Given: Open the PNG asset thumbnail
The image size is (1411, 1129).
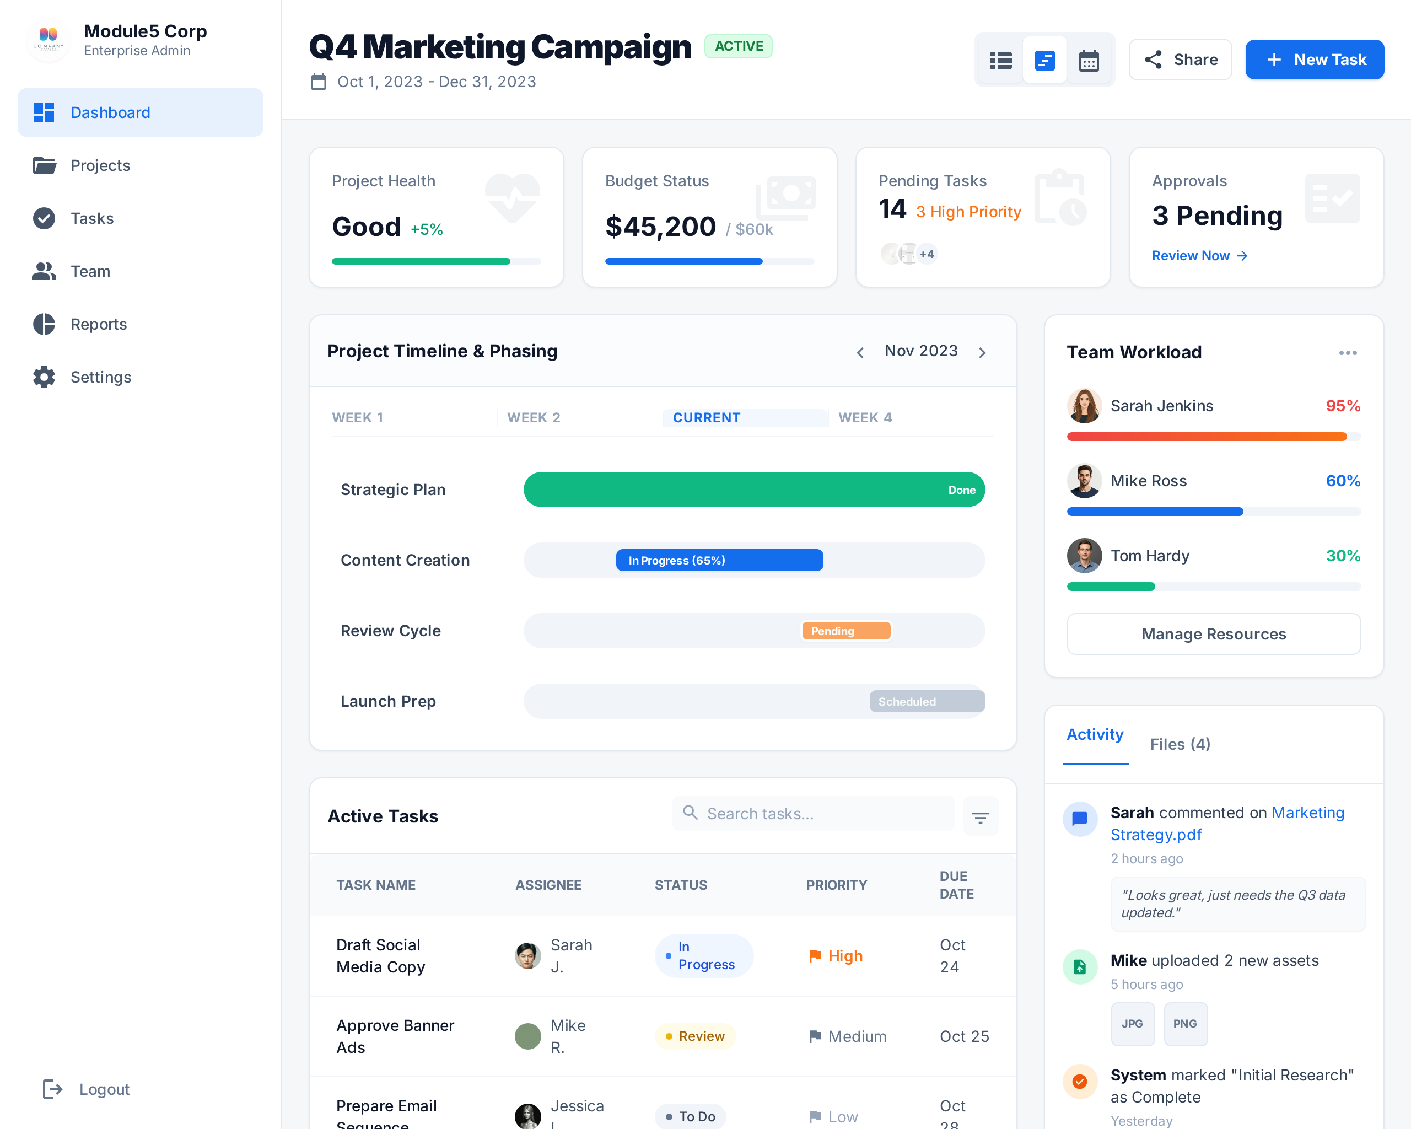Looking at the screenshot, I should click(1185, 1024).
